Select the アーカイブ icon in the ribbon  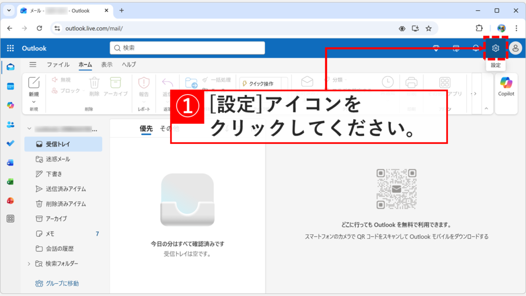point(115,82)
